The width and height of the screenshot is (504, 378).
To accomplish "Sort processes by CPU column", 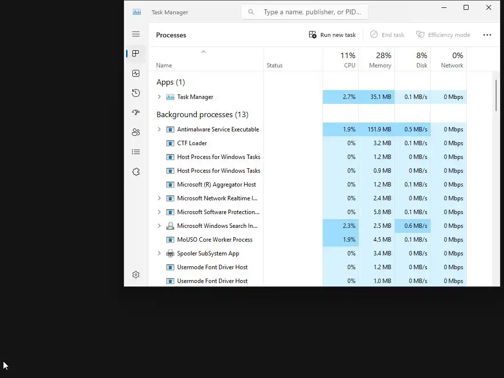I will (341, 60).
